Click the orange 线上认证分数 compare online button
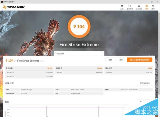The height and width of the screenshot is (117, 160). click(139, 60)
